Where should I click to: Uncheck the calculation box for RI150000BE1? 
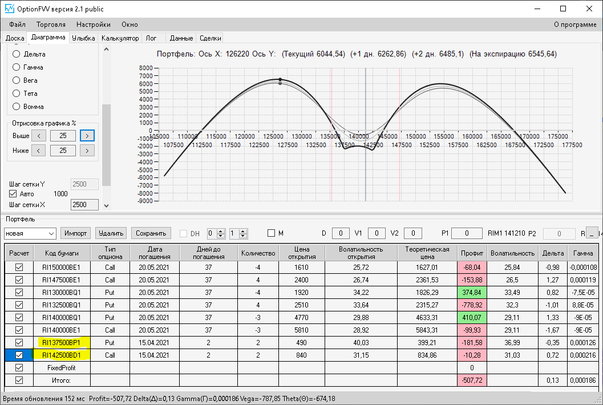click(19, 267)
